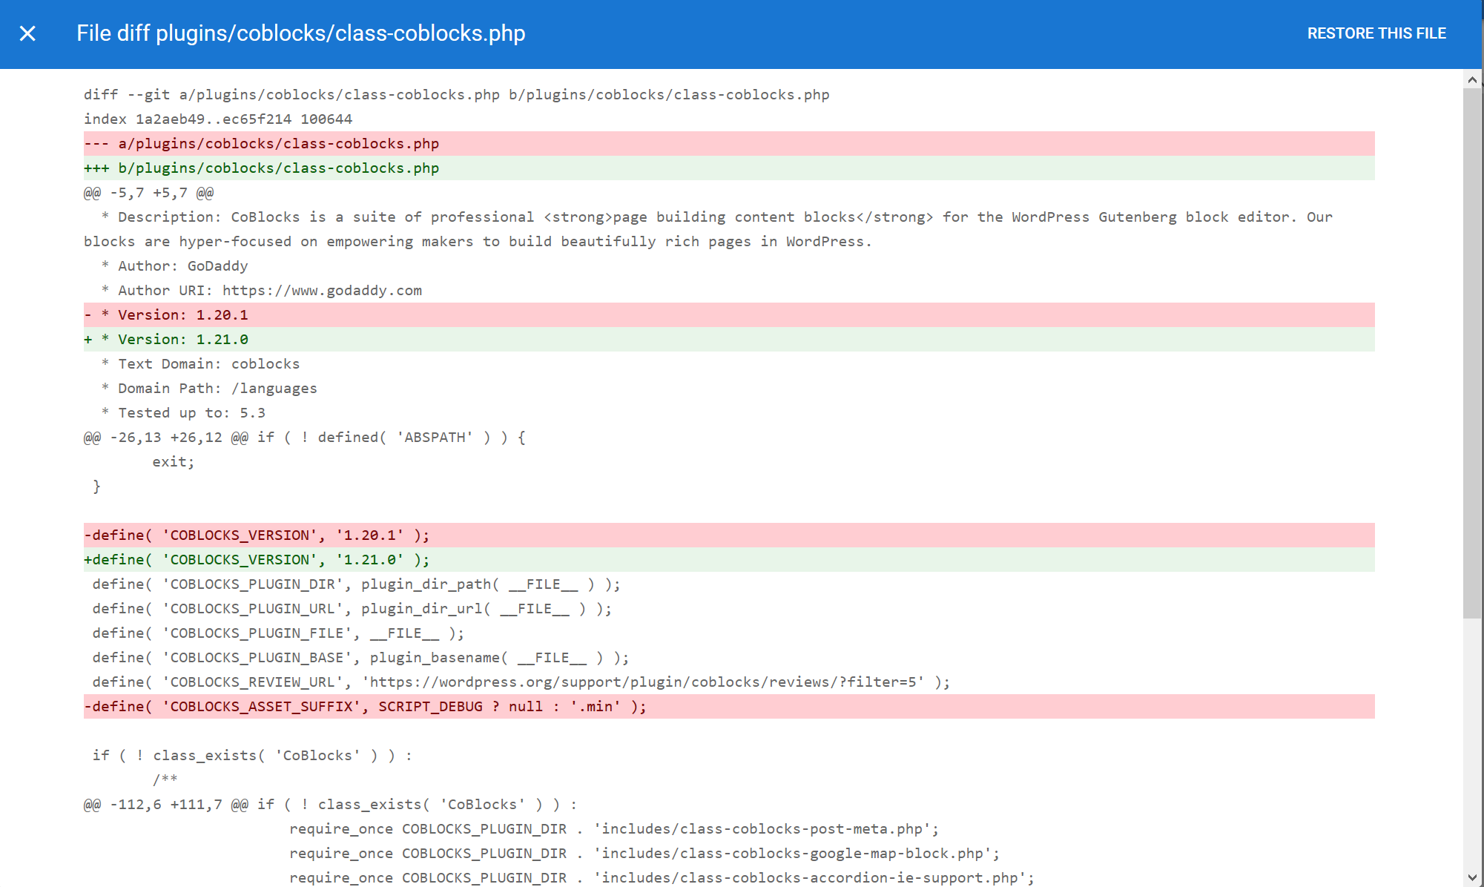1484x887 pixels.
Task: Click the 'blocks are hyper-focused on empowering' line
Action: 478,241
